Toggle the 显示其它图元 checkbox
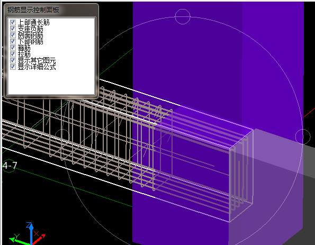The height and width of the screenshot is (245, 315). 13,60
